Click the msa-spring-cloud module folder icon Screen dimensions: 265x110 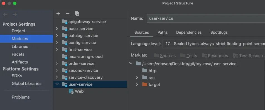pos(65,56)
